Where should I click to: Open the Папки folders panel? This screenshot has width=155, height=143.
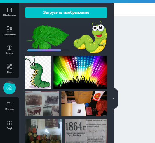point(9,106)
